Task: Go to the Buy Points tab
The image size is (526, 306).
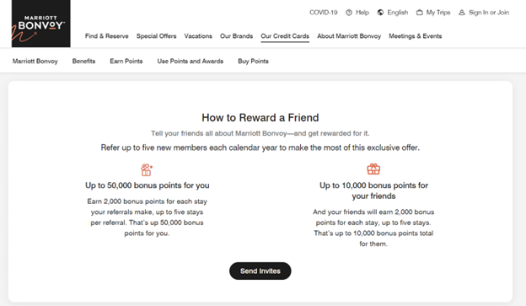Action: (x=253, y=61)
